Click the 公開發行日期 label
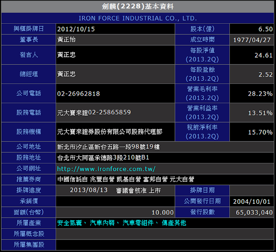This screenshot has height=252, width=276. pyautogui.click(x=202, y=201)
